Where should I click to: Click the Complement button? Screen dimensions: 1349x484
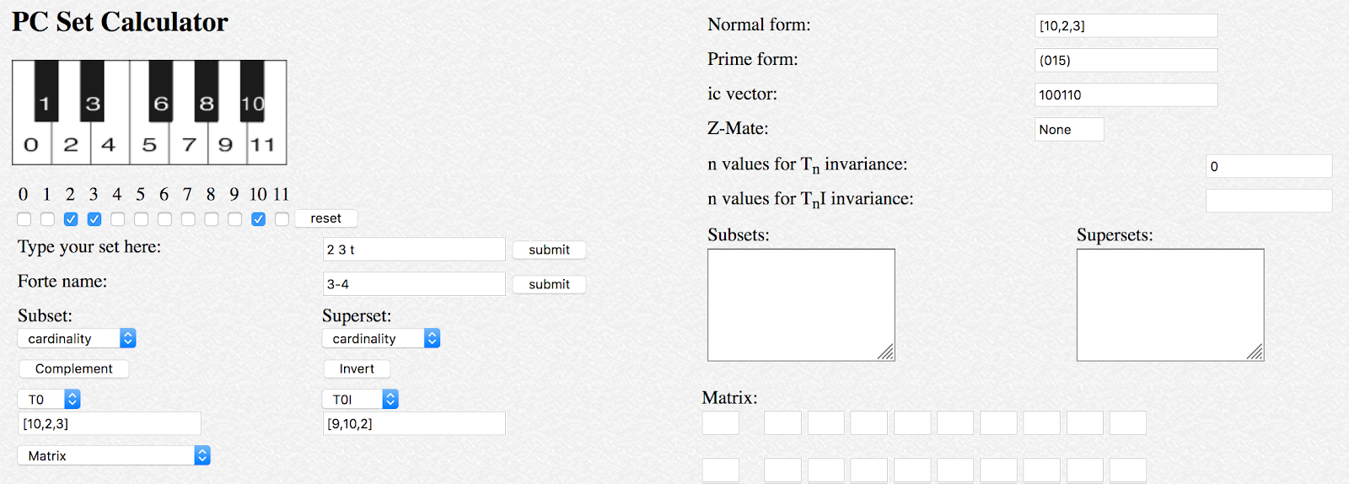tap(74, 368)
